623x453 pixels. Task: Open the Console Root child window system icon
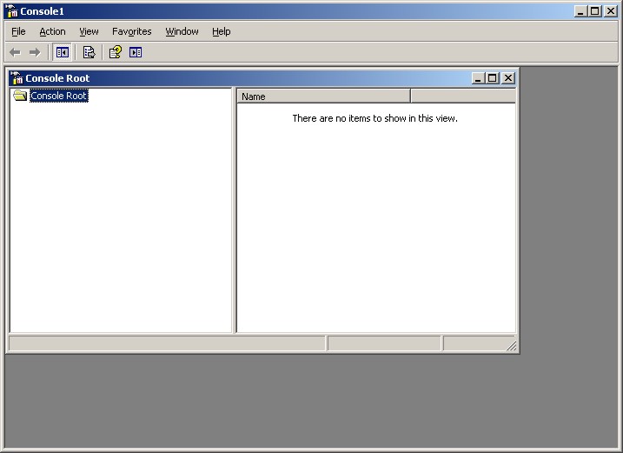tap(17, 78)
